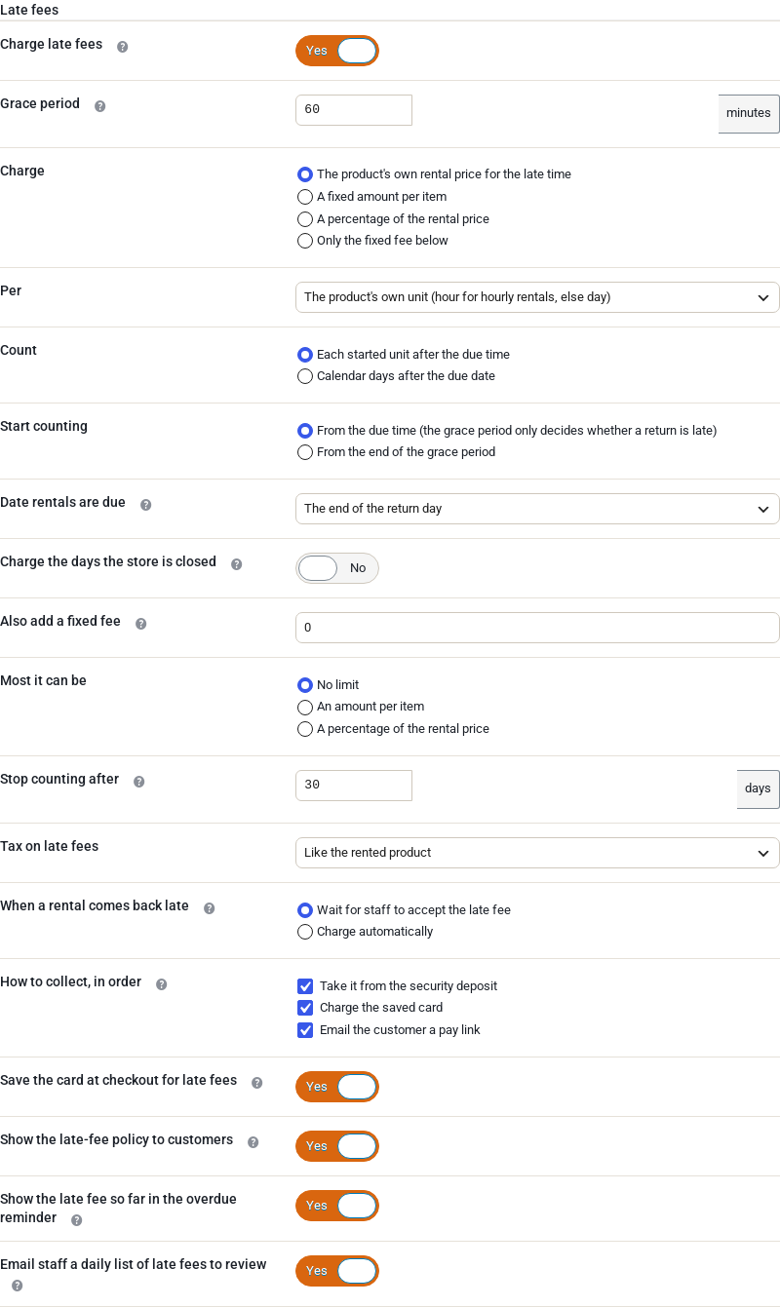Choose A percentage of the rental price under Charge
The height and width of the screenshot is (1307, 780).
305,219
